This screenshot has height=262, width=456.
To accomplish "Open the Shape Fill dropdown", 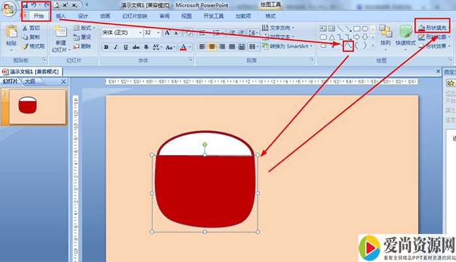I will tap(436, 29).
